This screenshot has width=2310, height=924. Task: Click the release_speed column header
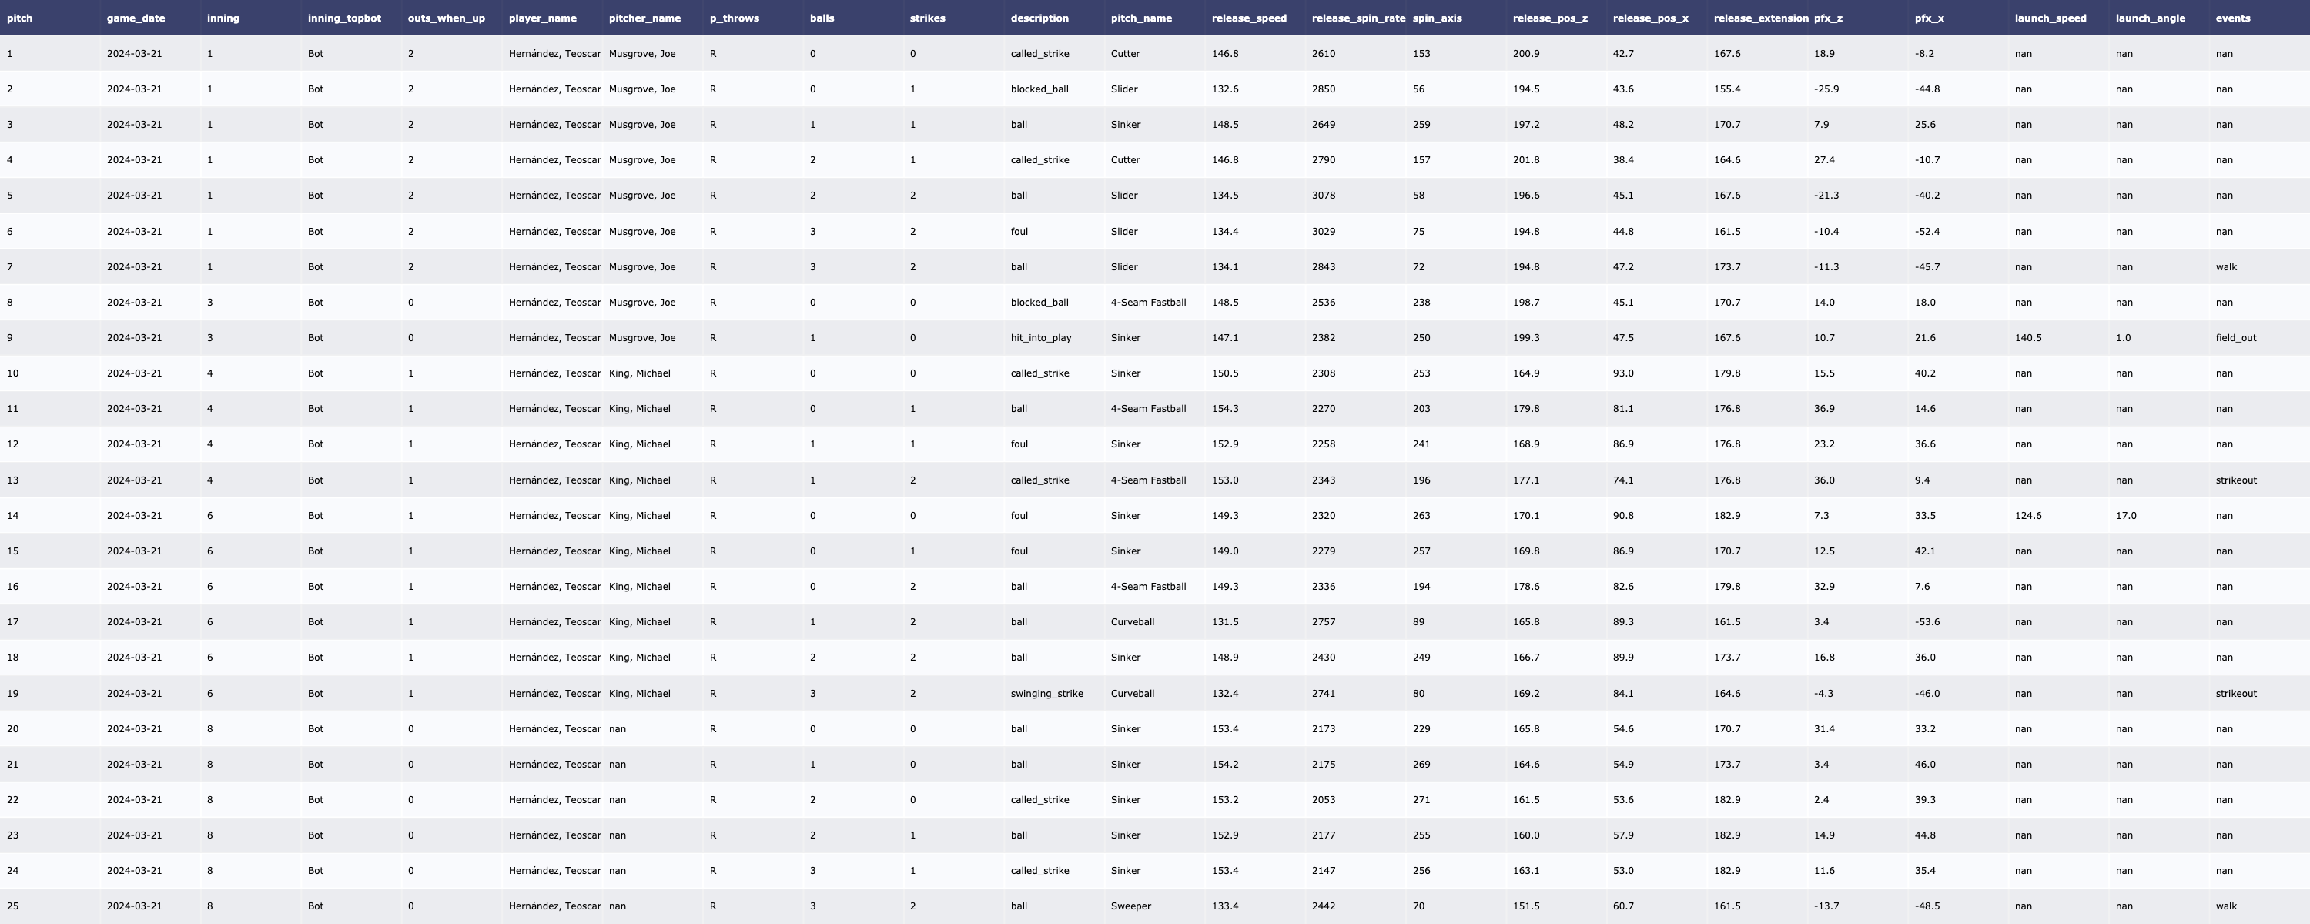(1248, 18)
